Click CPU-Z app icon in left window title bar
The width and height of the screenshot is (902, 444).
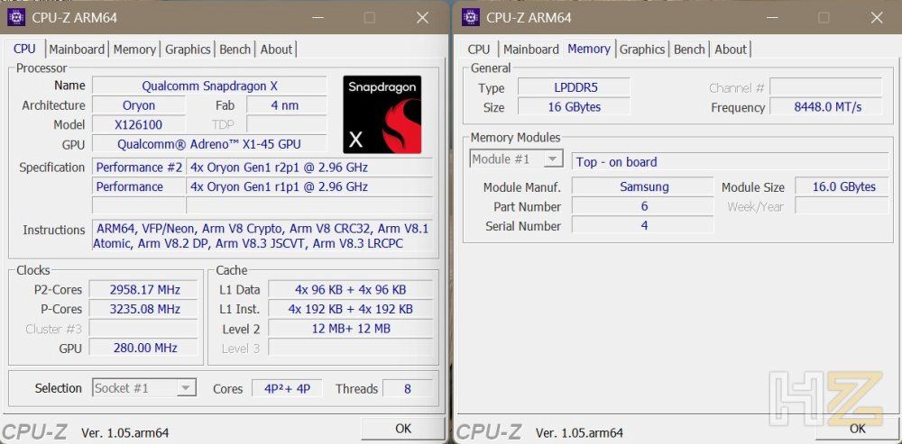pyautogui.click(x=16, y=17)
